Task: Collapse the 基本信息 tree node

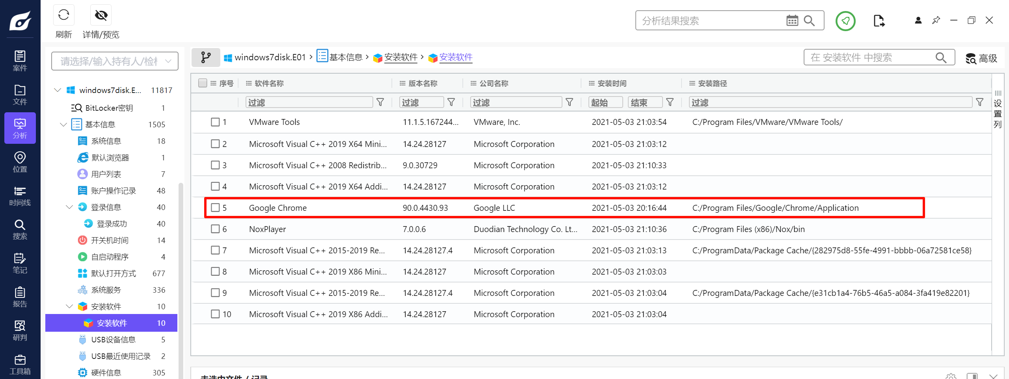Action: [x=63, y=124]
